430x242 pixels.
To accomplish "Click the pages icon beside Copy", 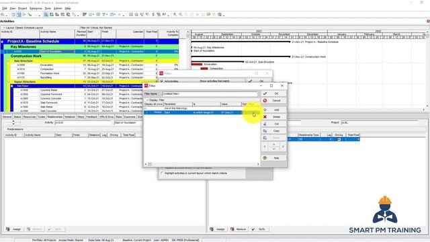I will [x=265, y=131].
